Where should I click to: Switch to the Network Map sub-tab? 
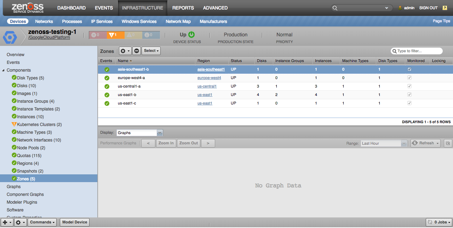[x=178, y=22]
